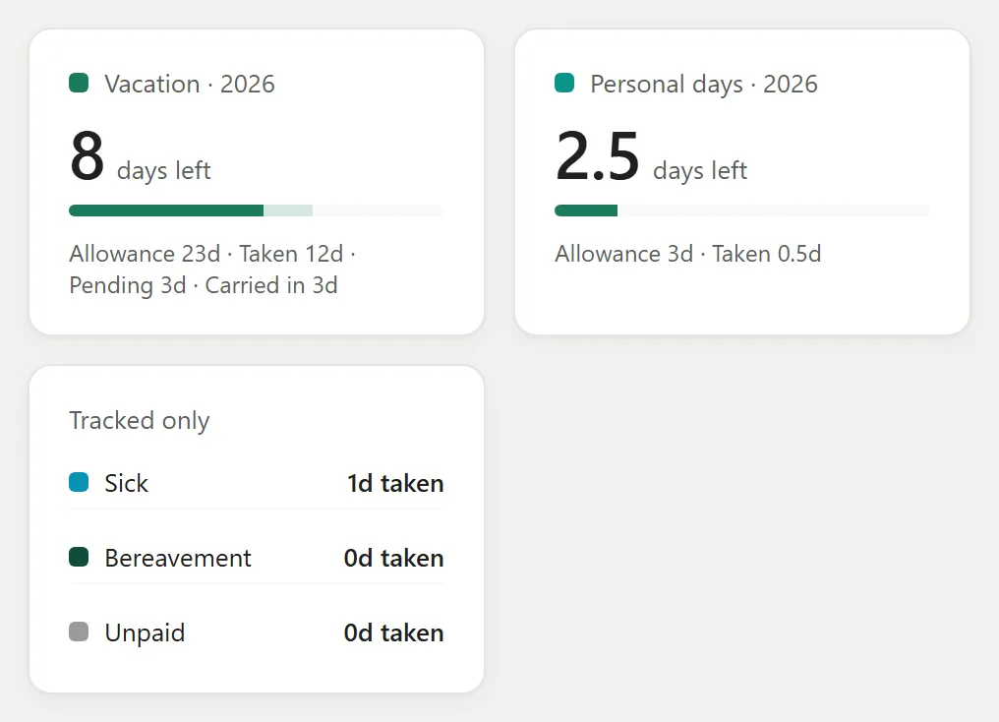Click the 0d taken value for Bereavement

(x=393, y=558)
